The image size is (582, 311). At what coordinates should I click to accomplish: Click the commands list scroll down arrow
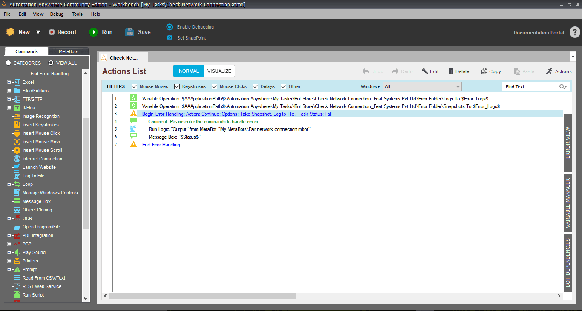[86, 299]
